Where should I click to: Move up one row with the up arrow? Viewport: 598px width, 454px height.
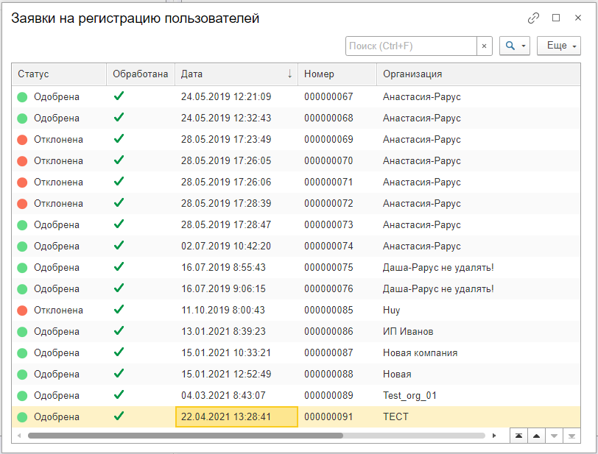[x=536, y=436]
